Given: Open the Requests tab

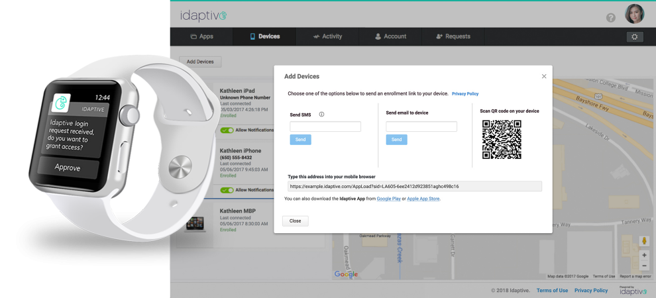Looking at the screenshot, I should pos(453,36).
